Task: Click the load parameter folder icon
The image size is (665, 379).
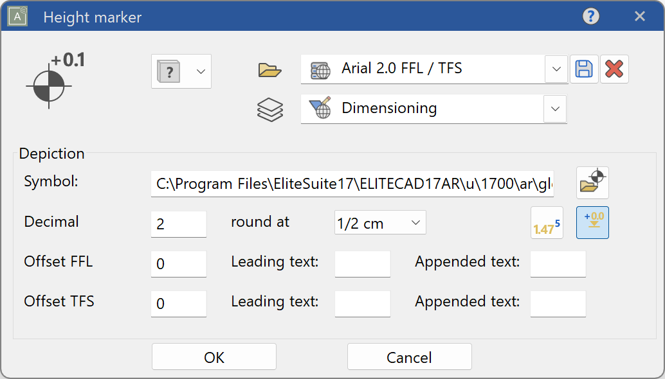Action: (x=270, y=70)
